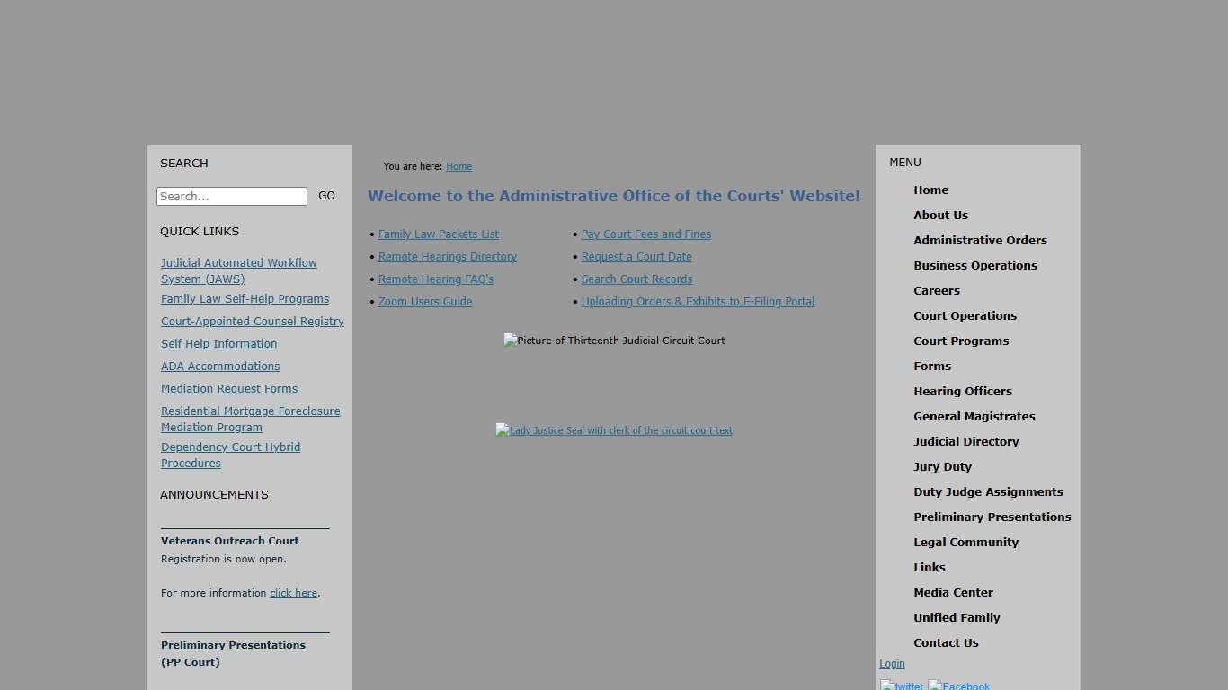Open Judicial Automated Workflow System (JAWS) link

coord(238,270)
